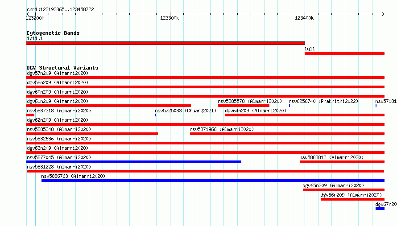Click the nsv5881228 (Almarri2020) label
This screenshot has height=226, width=397.
coord(59,167)
